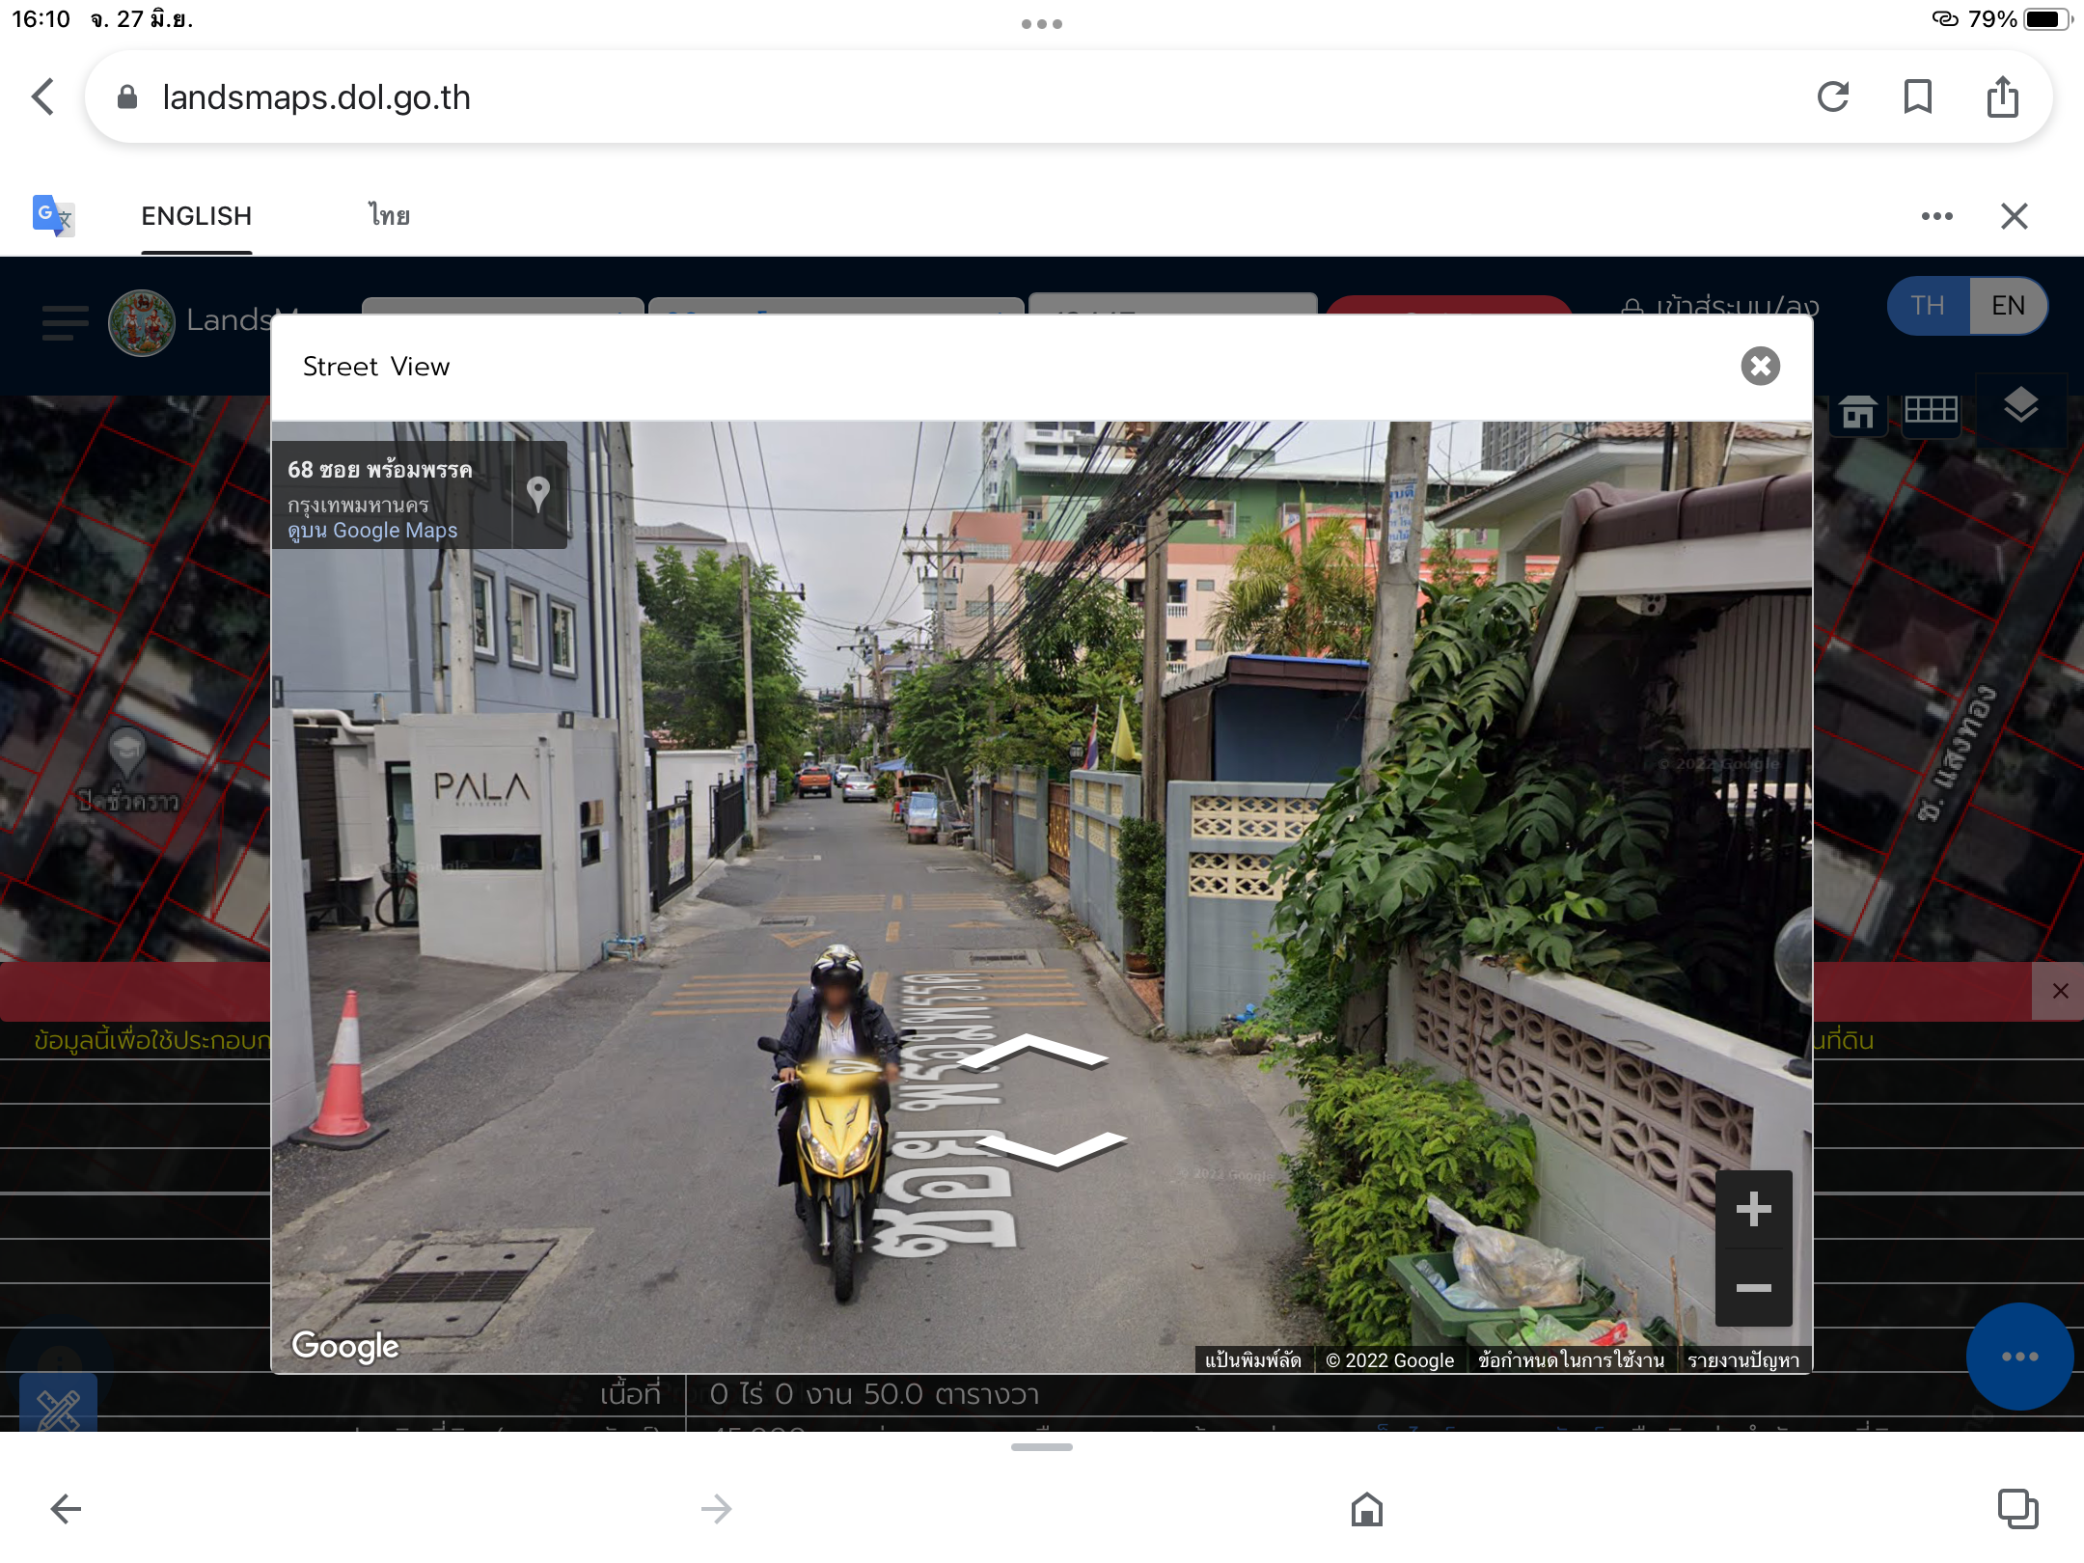This screenshot has width=2084, height=1563.
Task: Move backward along the street arrow
Action: tap(1052, 1150)
